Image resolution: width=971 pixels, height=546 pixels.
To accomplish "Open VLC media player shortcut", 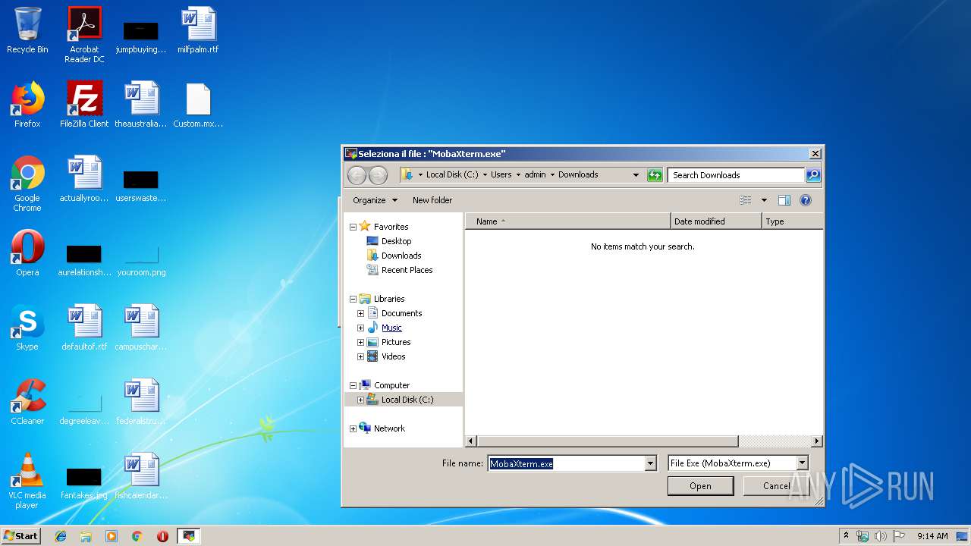I will [x=27, y=481].
